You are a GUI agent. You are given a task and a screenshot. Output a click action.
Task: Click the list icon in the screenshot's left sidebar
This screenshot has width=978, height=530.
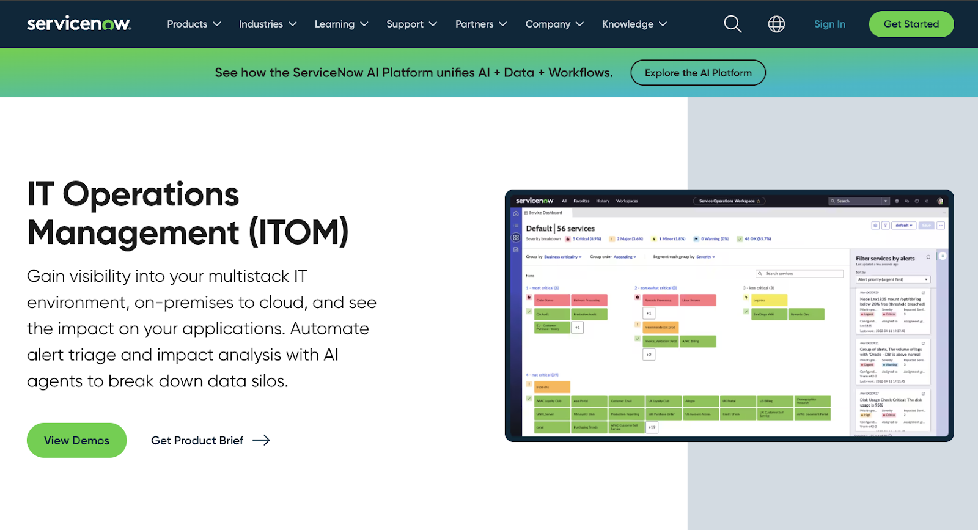point(516,226)
